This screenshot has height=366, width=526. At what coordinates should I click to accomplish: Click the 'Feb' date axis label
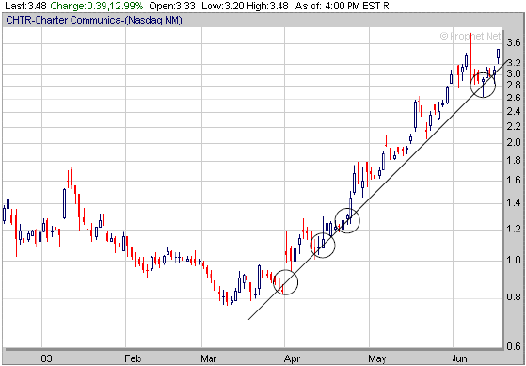click(132, 358)
